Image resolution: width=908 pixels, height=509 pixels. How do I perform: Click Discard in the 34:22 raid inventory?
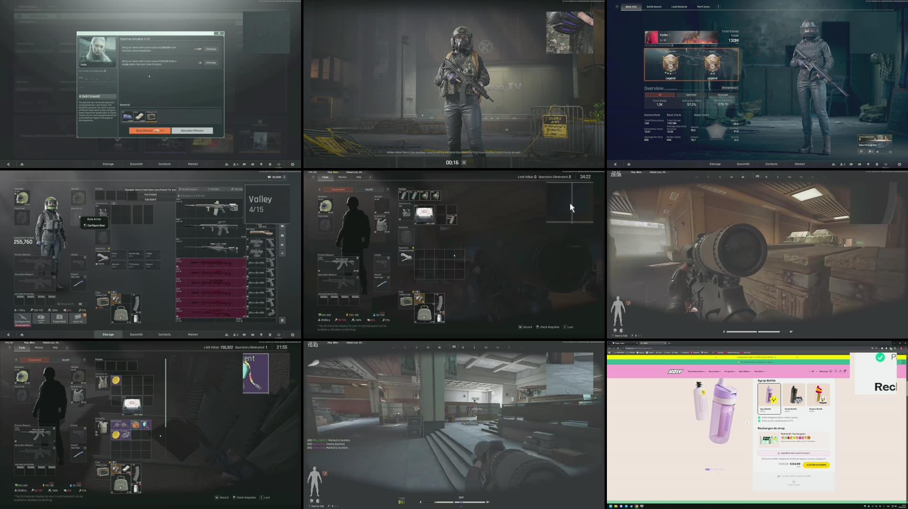[x=525, y=327]
